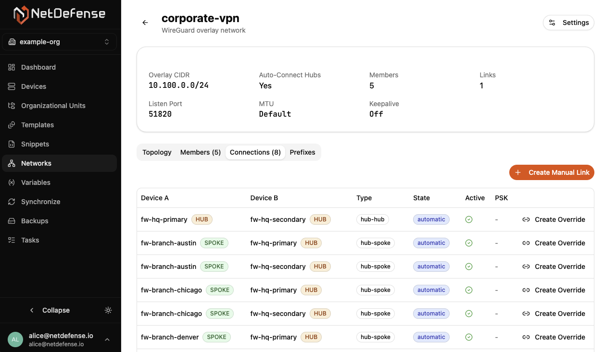Click the Synchronize icon in sidebar
604x352 pixels.
[12, 202]
